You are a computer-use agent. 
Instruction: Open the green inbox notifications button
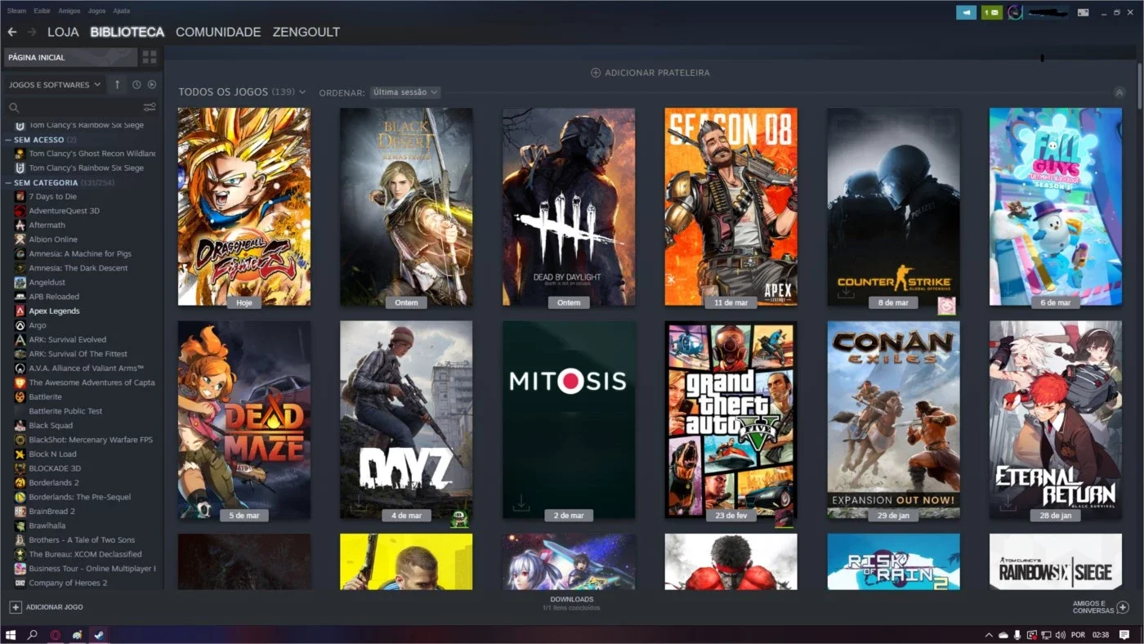coord(992,13)
